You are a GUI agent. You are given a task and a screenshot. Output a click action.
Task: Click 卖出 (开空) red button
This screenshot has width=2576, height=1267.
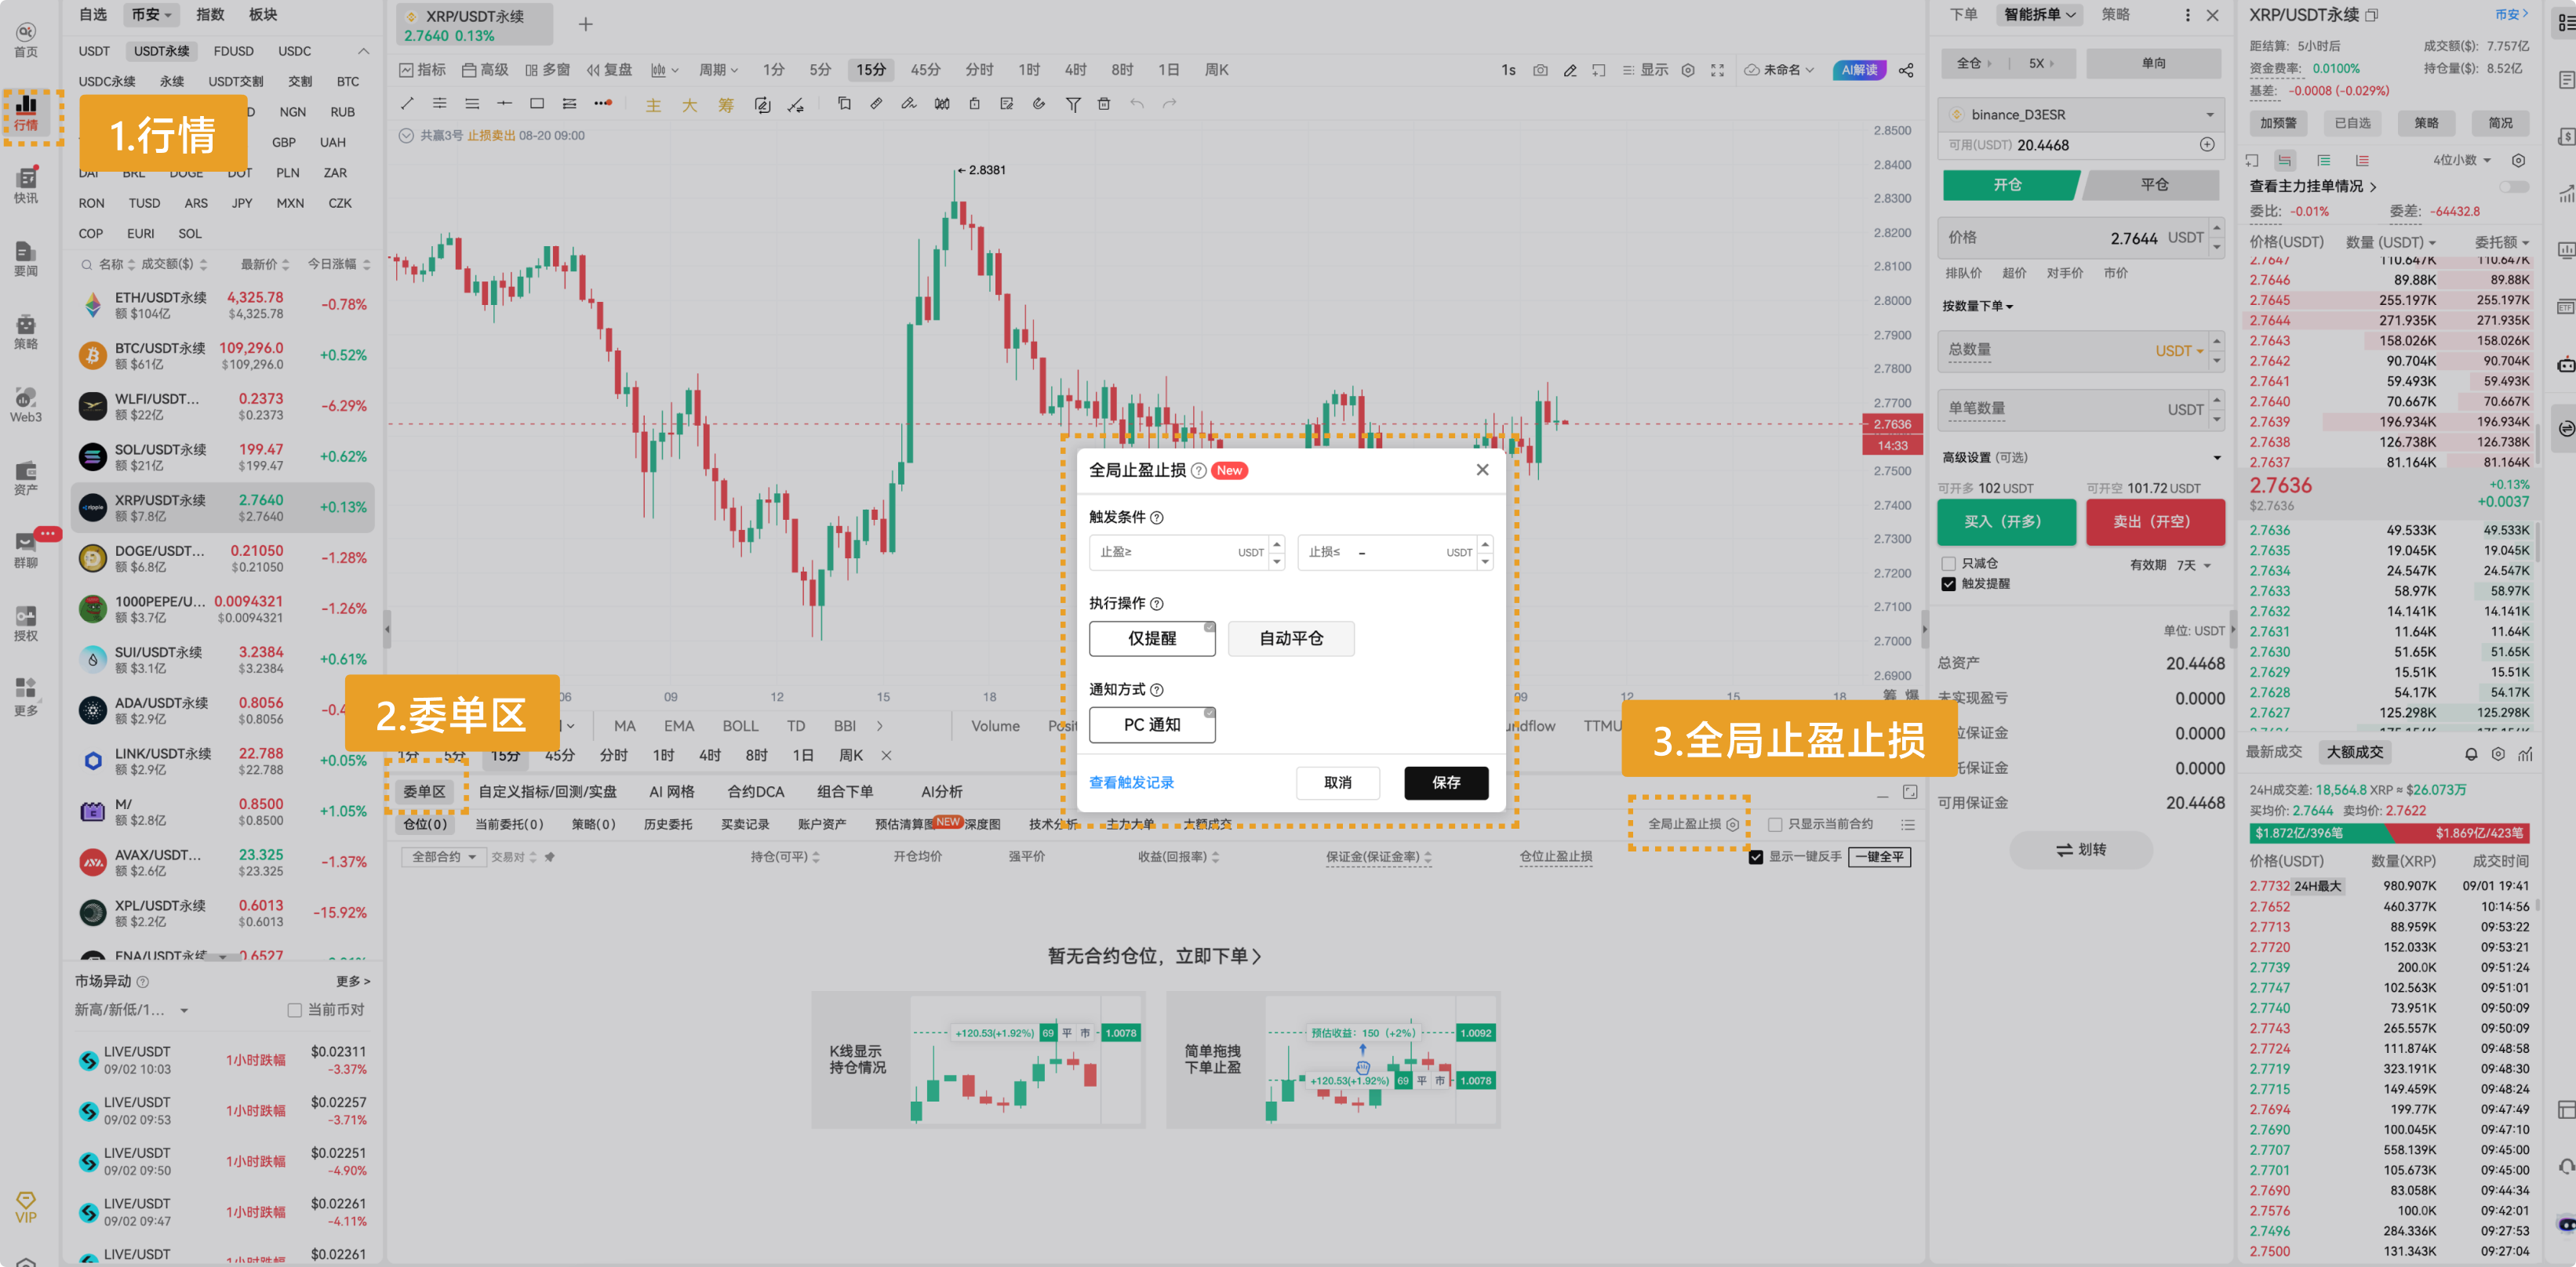2155,521
